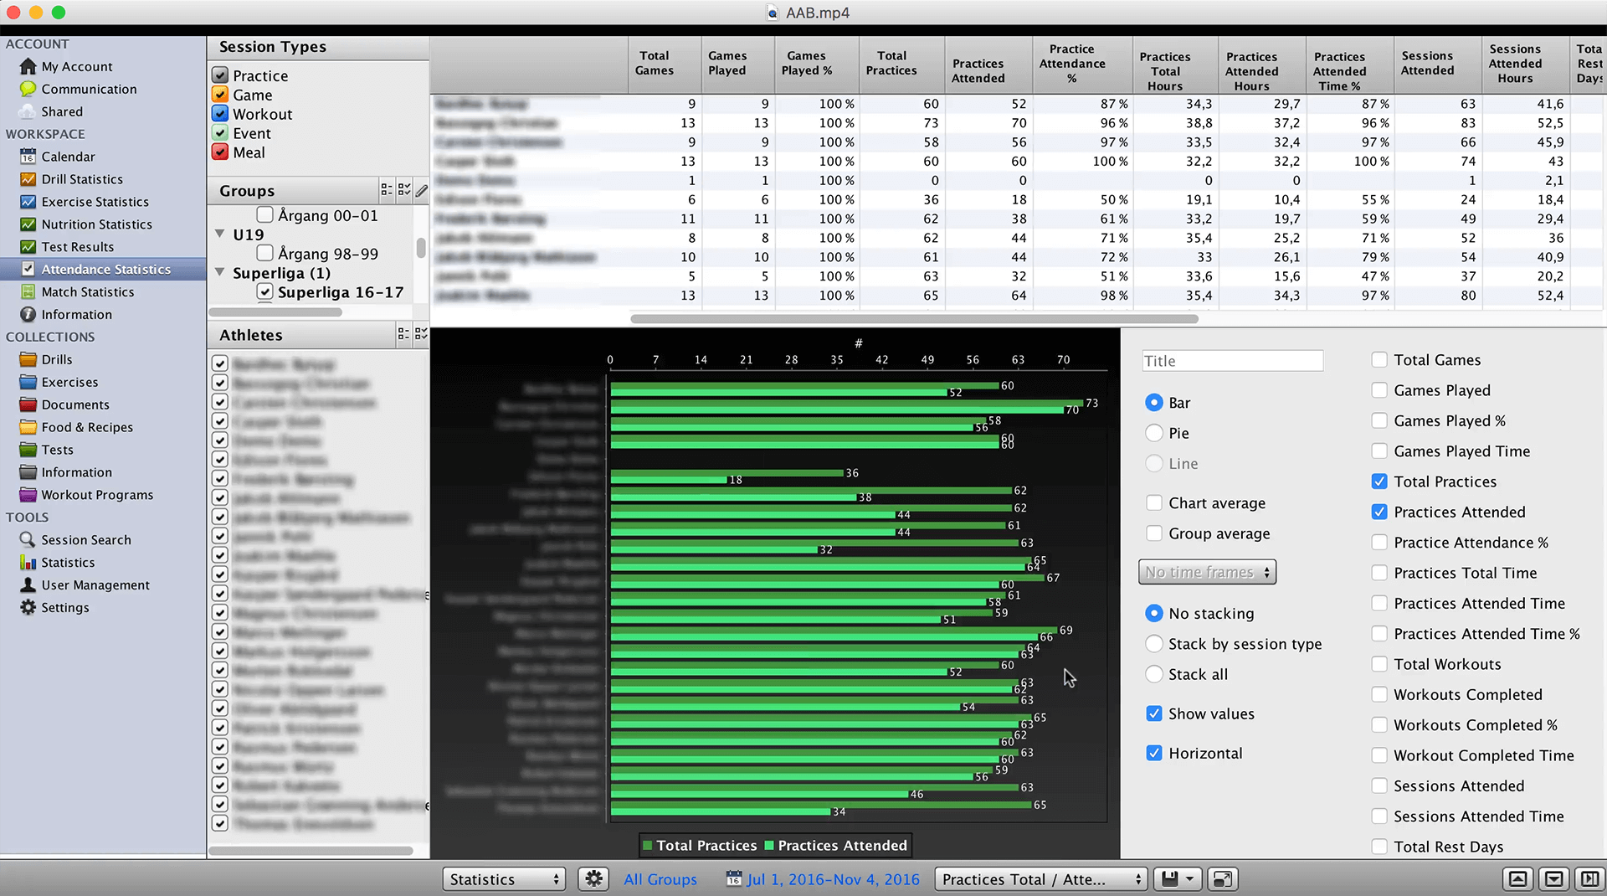This screenshot has width=1607, height=896.
Task: Disable Show values checkbox
Action: [x=1154, y=714]
